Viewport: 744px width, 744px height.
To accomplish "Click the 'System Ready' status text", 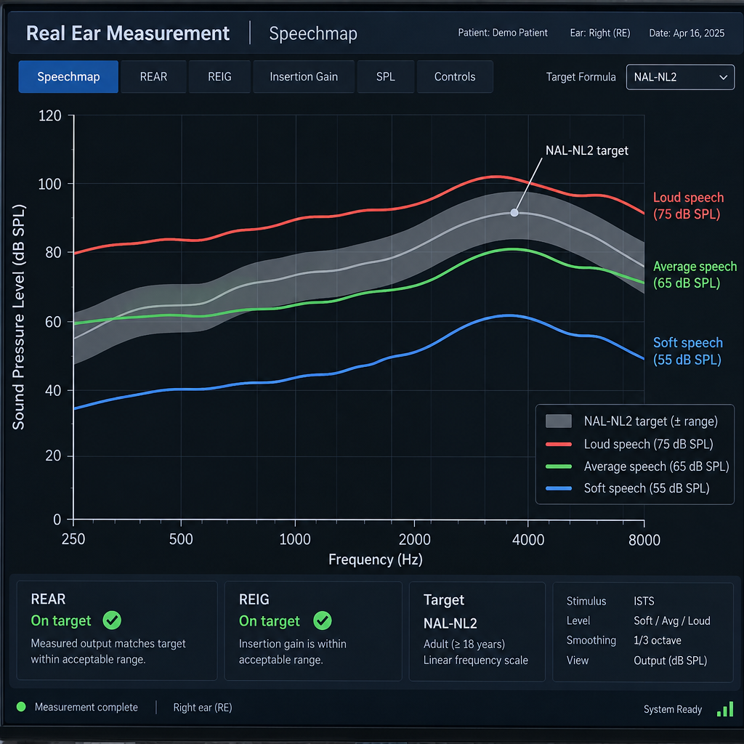I will tap(672, 709).
